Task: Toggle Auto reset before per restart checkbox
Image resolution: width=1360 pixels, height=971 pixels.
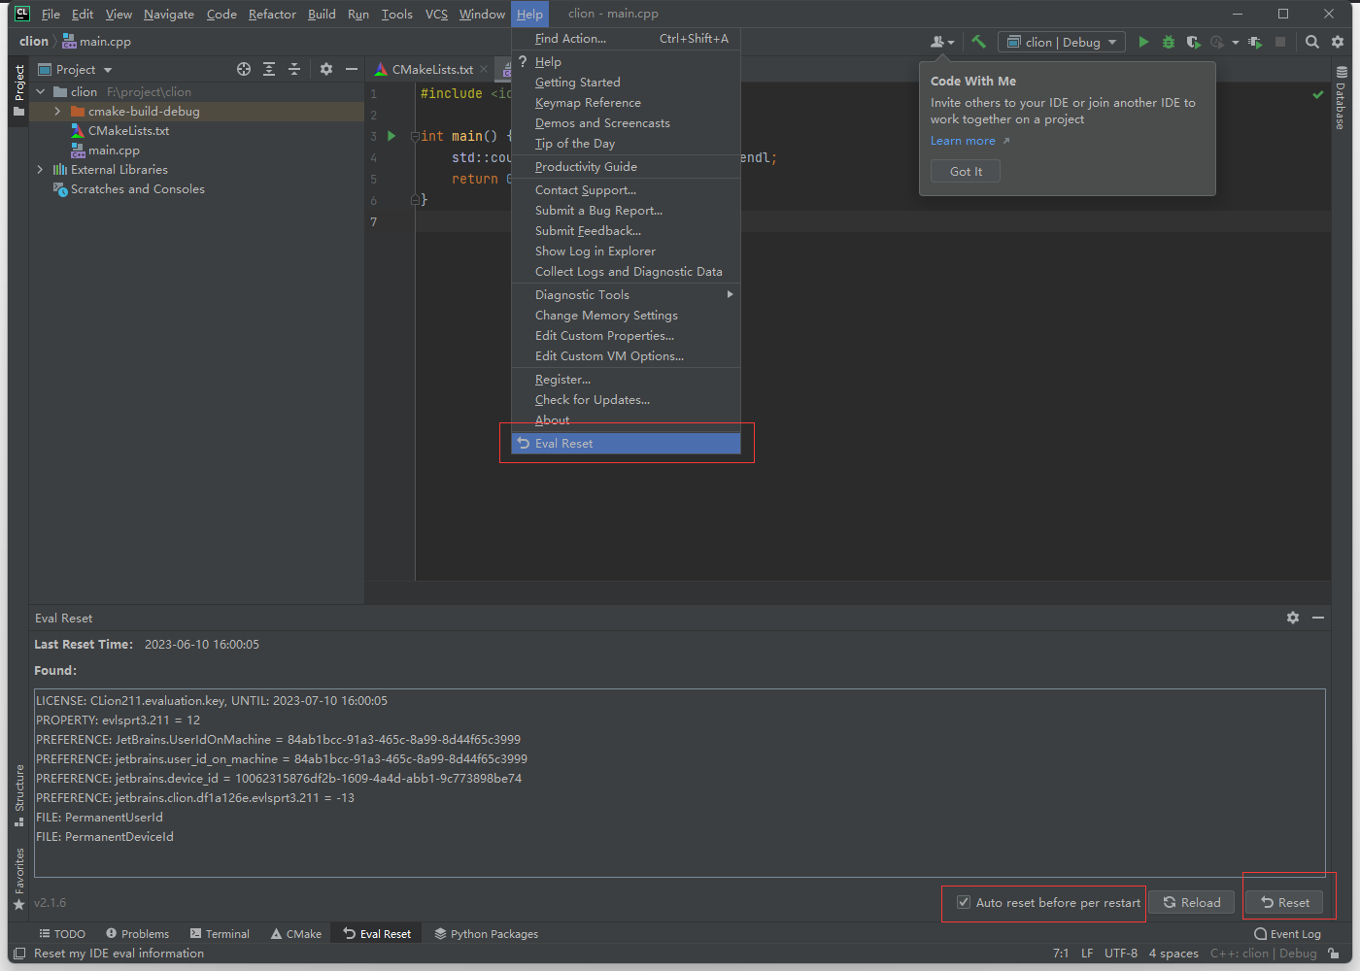Action: coord(964,902)
